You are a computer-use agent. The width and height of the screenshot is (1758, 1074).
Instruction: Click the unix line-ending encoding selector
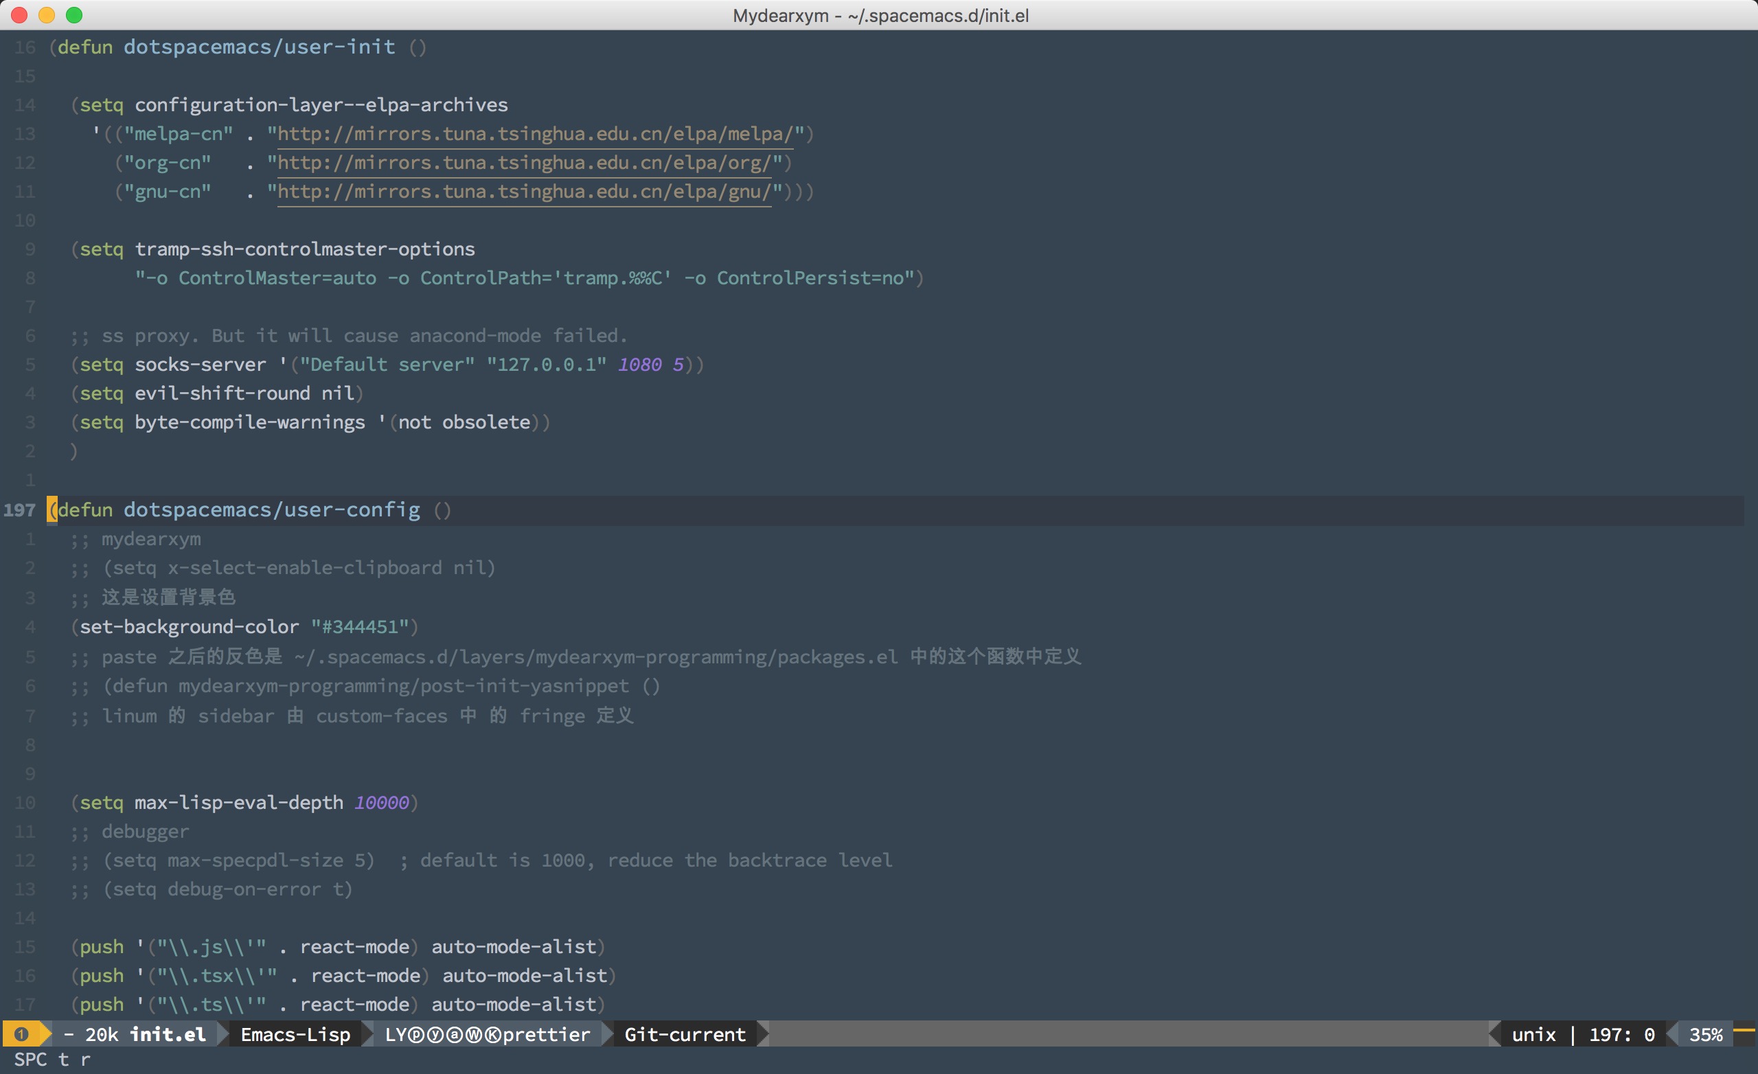click(x=1534, y=1035)
